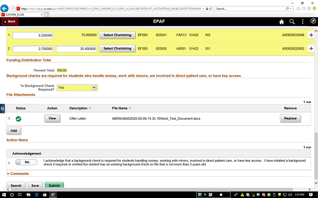The height and width of the screenshot is (198, 318).
Task: Open the three-dot actions menu
Action: (x=303, y=22)
